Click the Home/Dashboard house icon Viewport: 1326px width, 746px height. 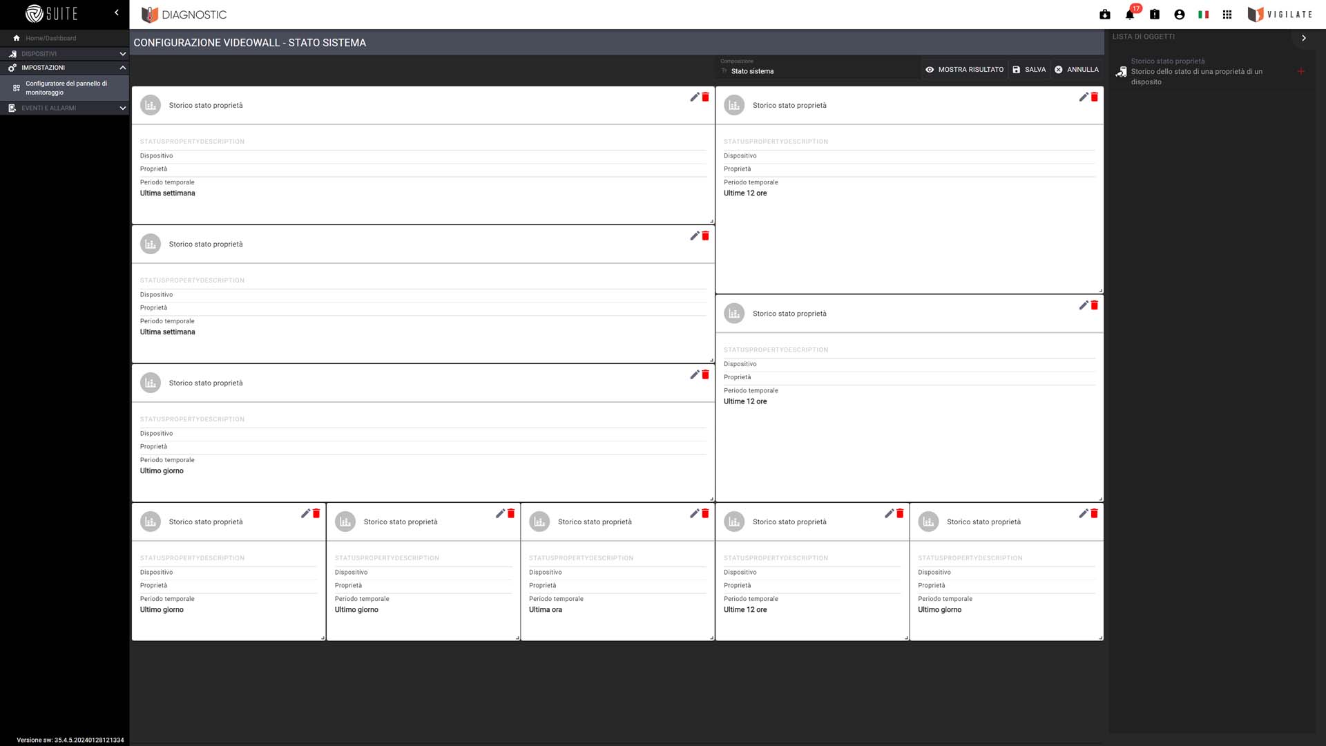coord(17,38)
